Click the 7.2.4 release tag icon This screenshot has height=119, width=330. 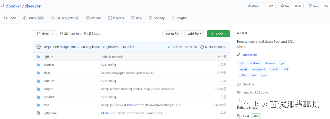(239, 116)
